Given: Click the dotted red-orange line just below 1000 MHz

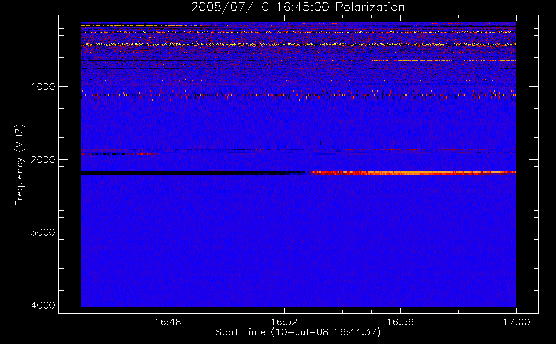Looking at the screenshot, I should coord(275,95).
